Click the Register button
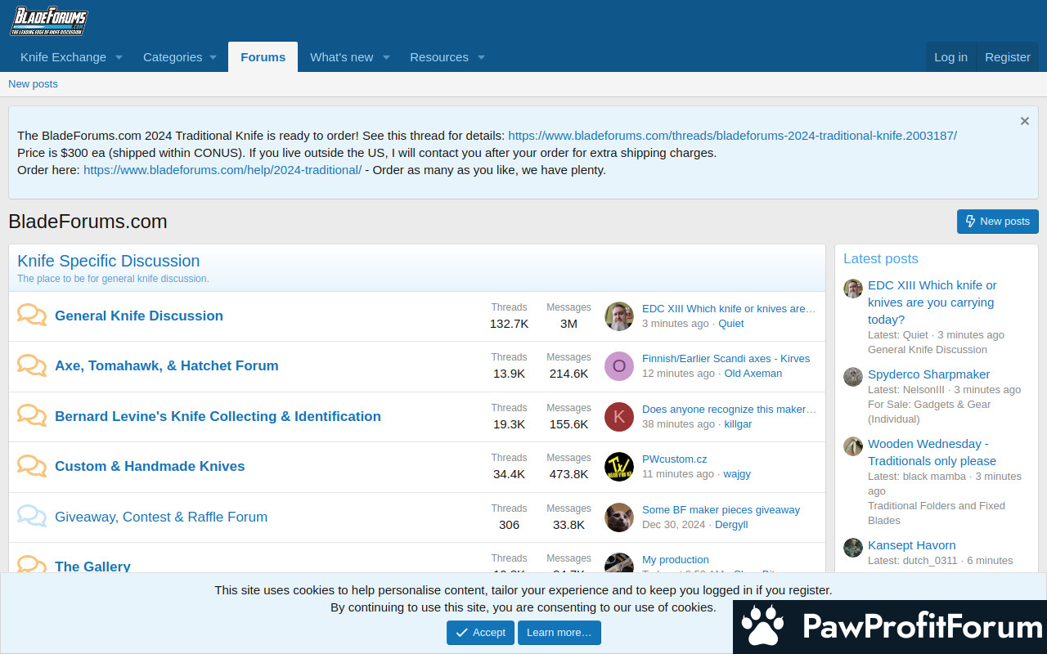This screenshot has height=654, width=1047. [1008, 57]
